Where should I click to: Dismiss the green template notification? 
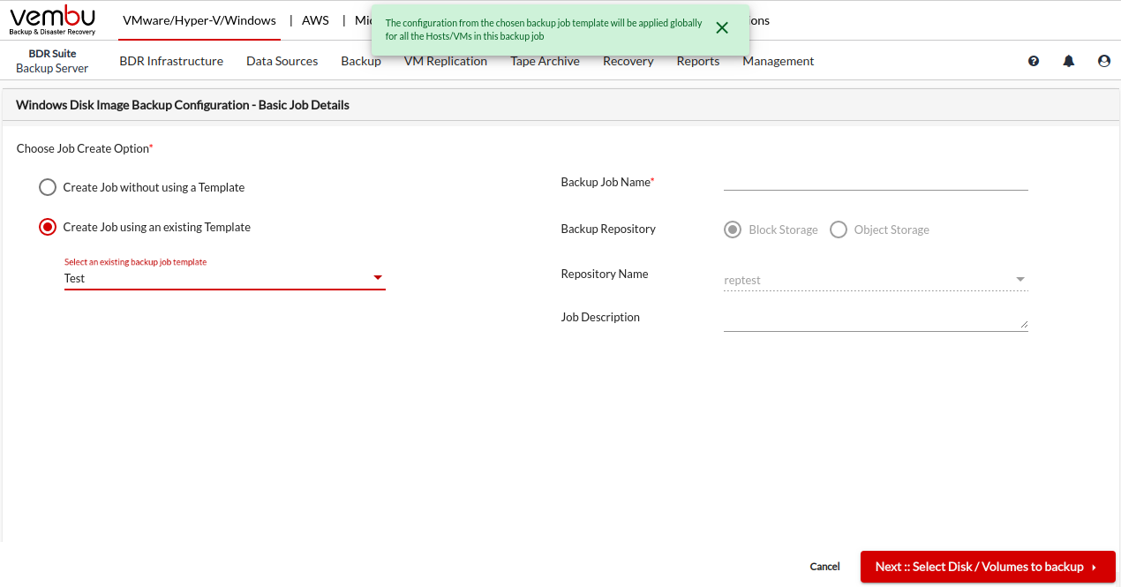click(722, 28)
